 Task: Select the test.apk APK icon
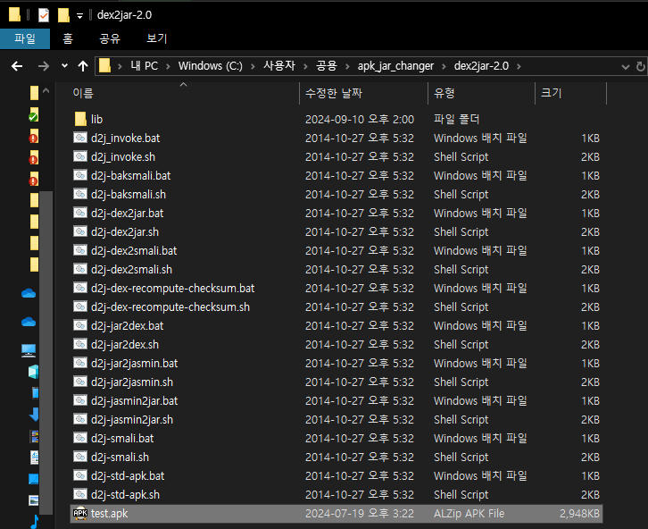point(80,513)
